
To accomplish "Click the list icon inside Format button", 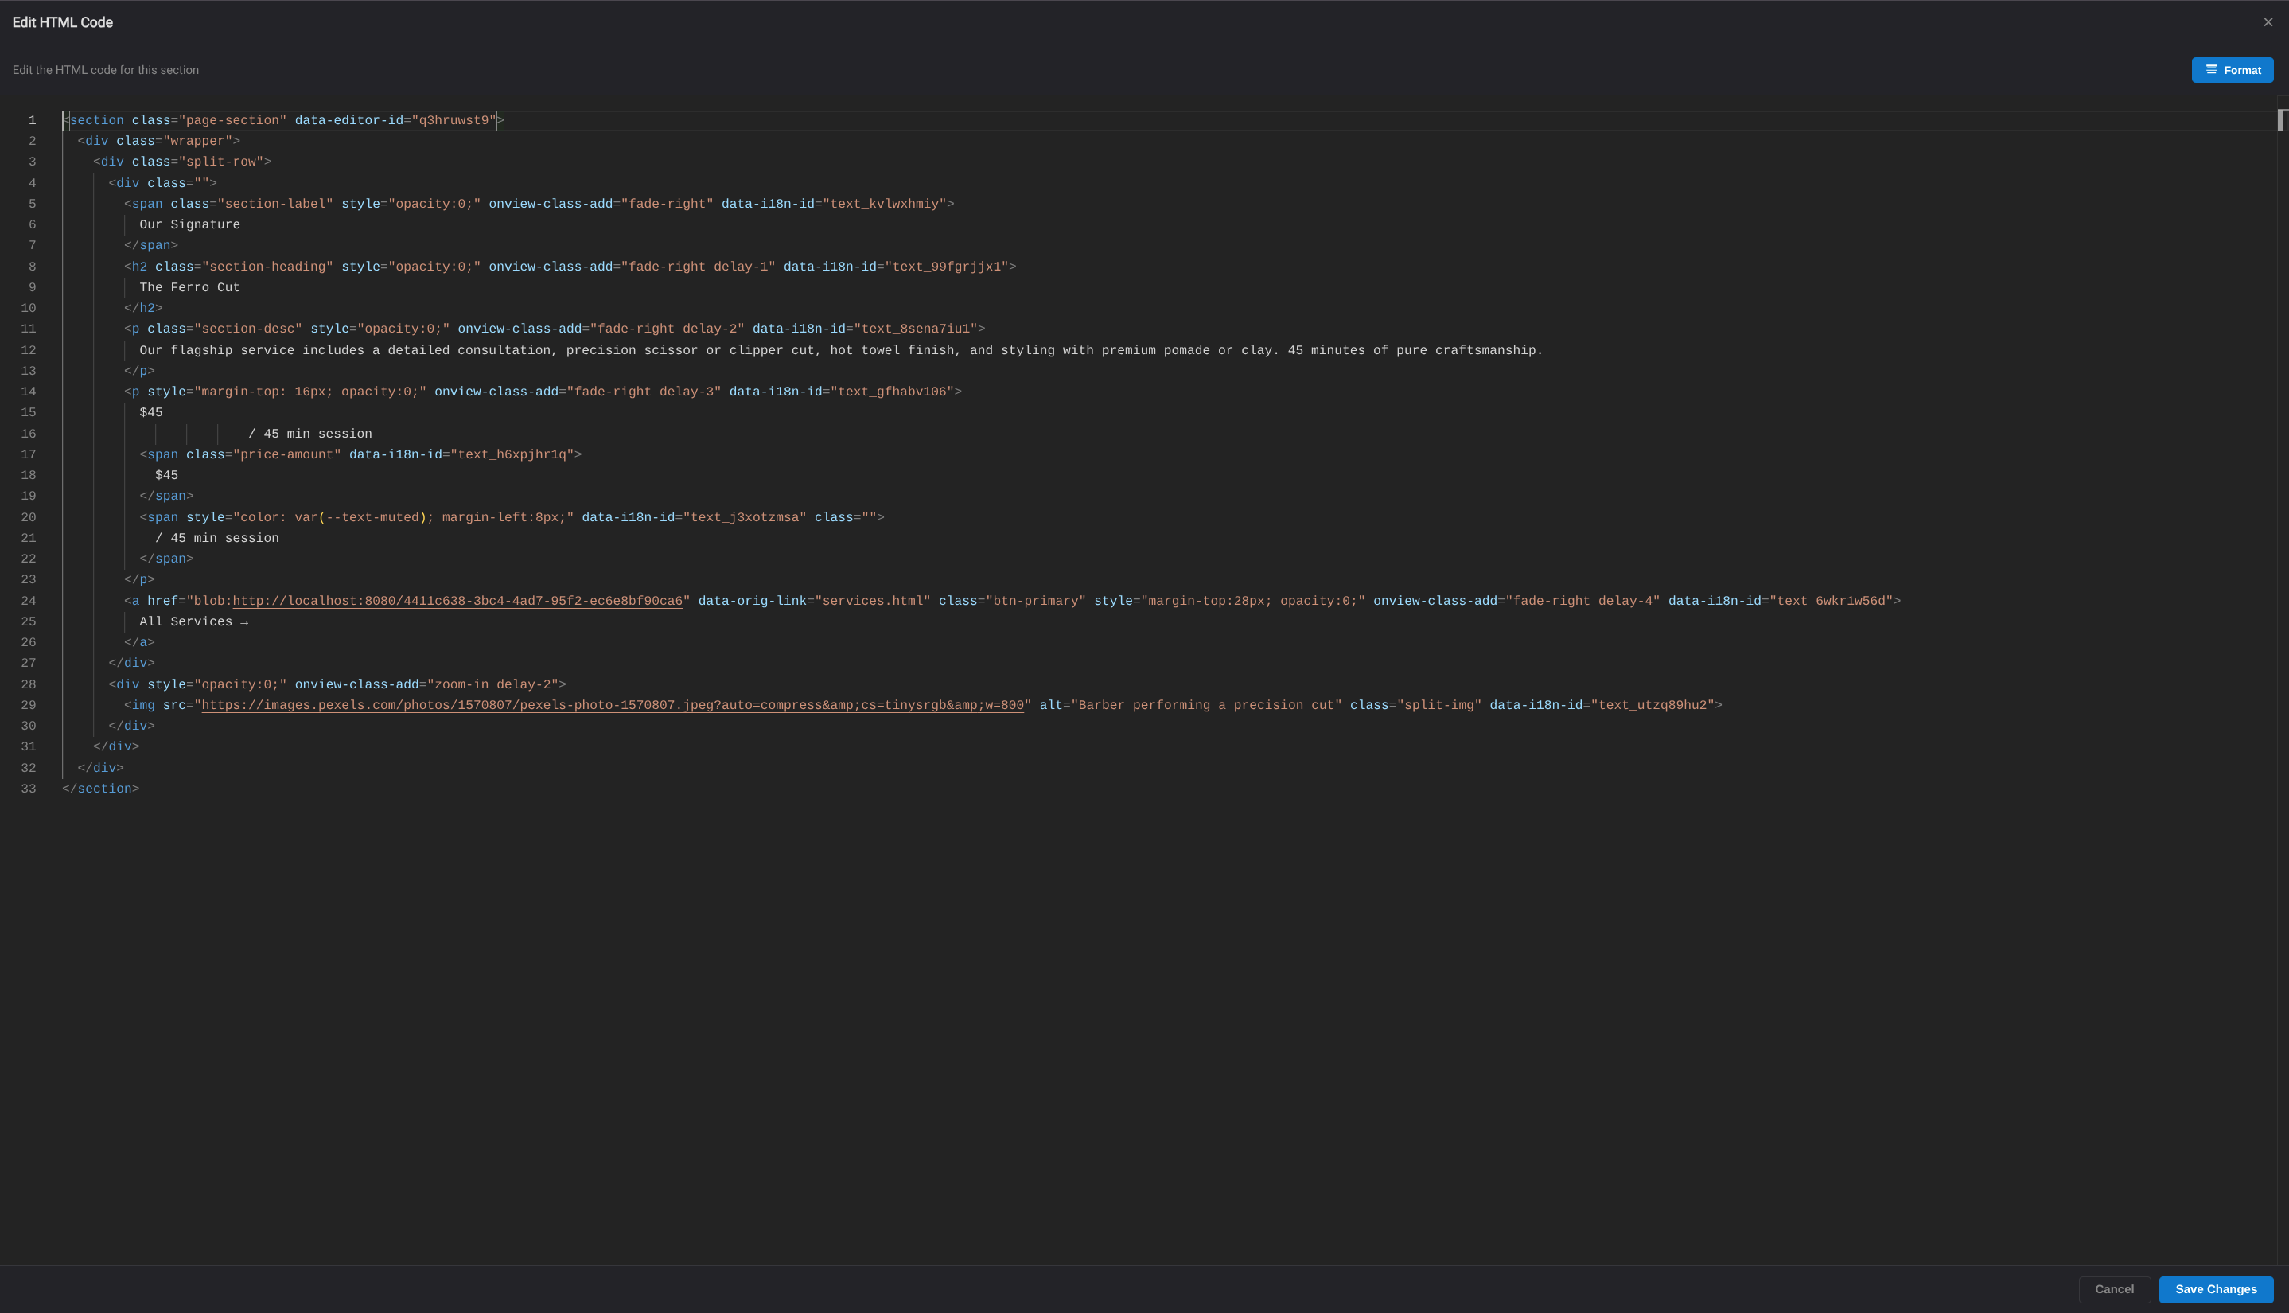I will (2210, 69).
